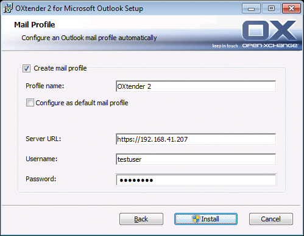The image size is (304, 236).
Task: Uncheck the Create mail profile checkbox
Action: click(x=26, y=69)
